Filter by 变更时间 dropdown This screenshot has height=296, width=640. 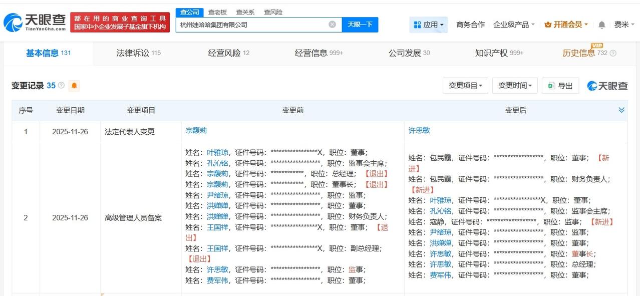[x=515, y=86]
